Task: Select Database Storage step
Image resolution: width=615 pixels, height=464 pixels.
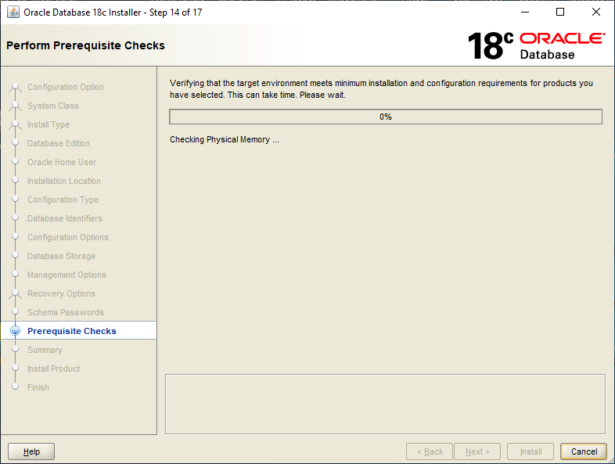Action: point(61,256)
